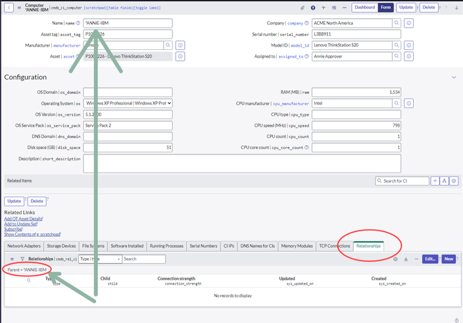Preview CPU manufacturer record info icon
Image resolution: width=463 pixels, height=323 pixels.
408,103
